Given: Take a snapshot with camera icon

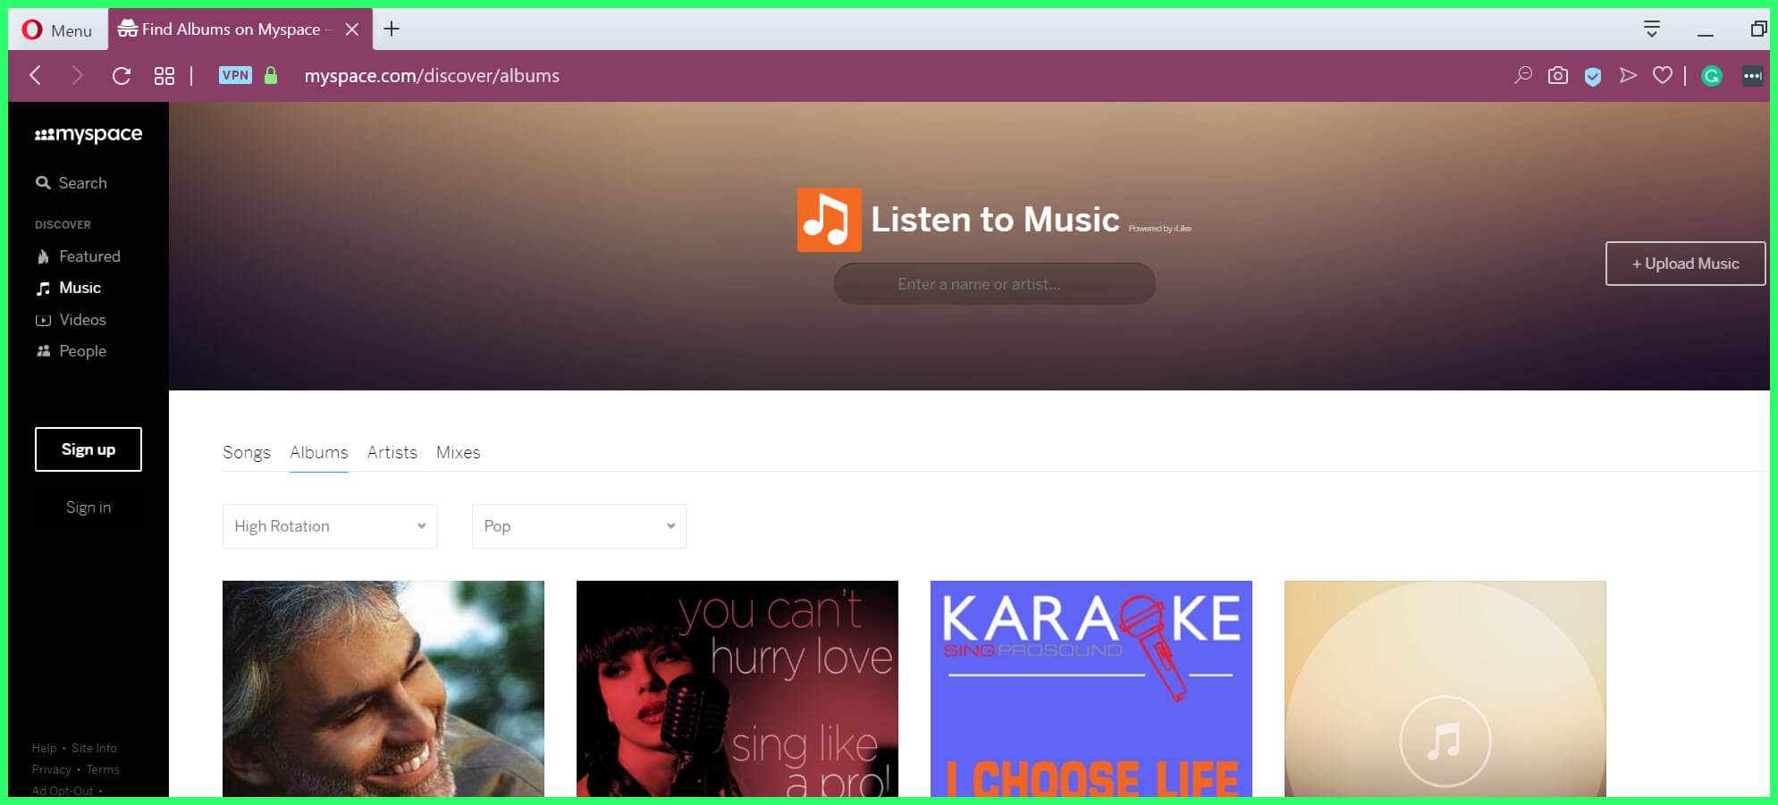Looking at the screenshot, I should [x=1558, y=75].
